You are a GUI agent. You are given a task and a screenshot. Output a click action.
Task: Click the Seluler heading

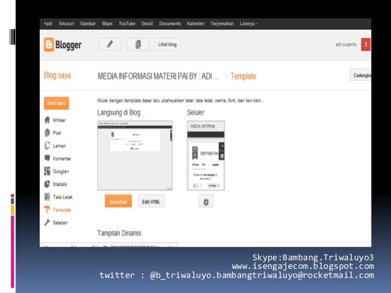[x=195, y=113]
